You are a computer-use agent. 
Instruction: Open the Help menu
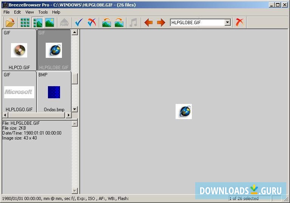tap(56, 12)
